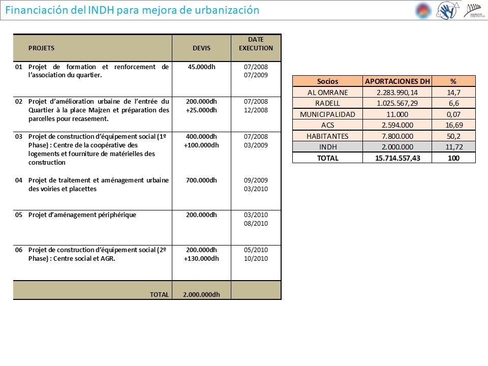This screenshot has height=366, width=488.
Task: Select the APORTACIONES DH header cell
Action: coord(397,81)
